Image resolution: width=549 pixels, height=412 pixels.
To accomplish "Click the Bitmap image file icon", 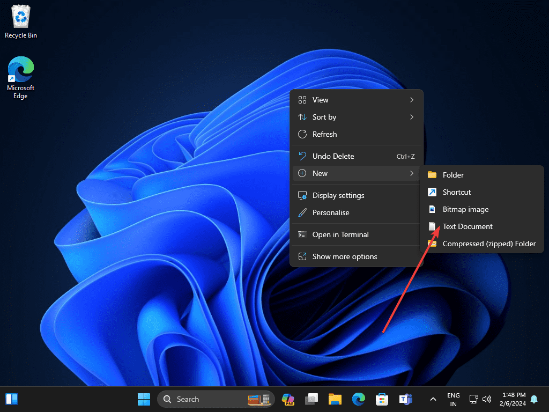I will click(432, 209).
